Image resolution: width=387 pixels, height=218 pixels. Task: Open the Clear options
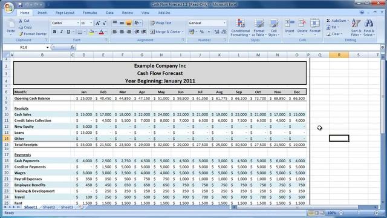tap(334, 34)
